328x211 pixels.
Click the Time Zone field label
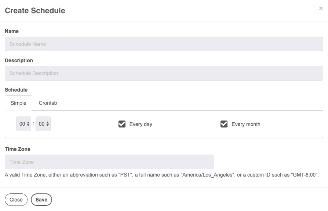(18, 149)
